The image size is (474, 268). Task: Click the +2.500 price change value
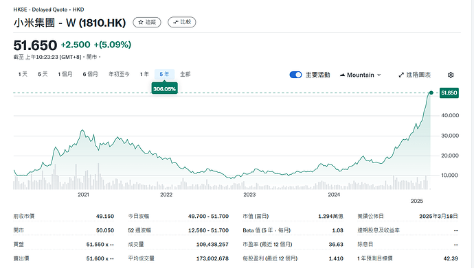pyautogui.click(x=76, y=45)
